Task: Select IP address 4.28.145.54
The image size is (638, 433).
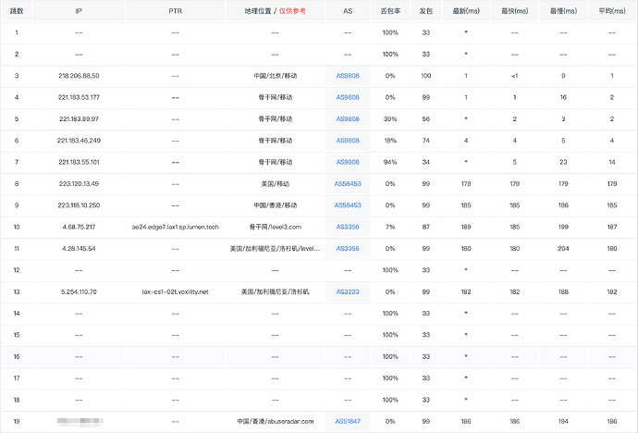Action: click(79, 248)
